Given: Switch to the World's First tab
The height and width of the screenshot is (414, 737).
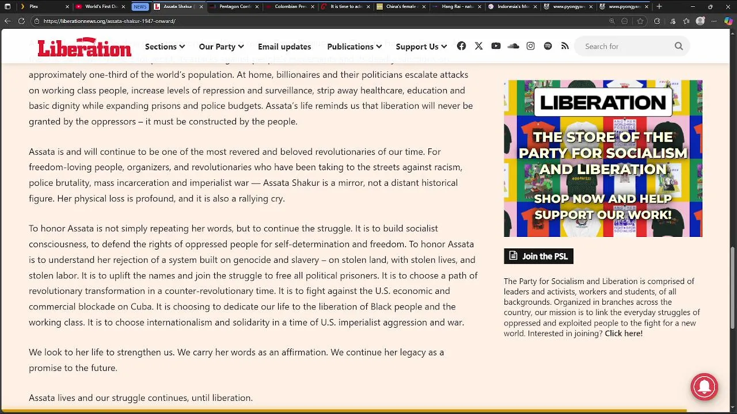Looking at the screenshot, I should [100, 6].
